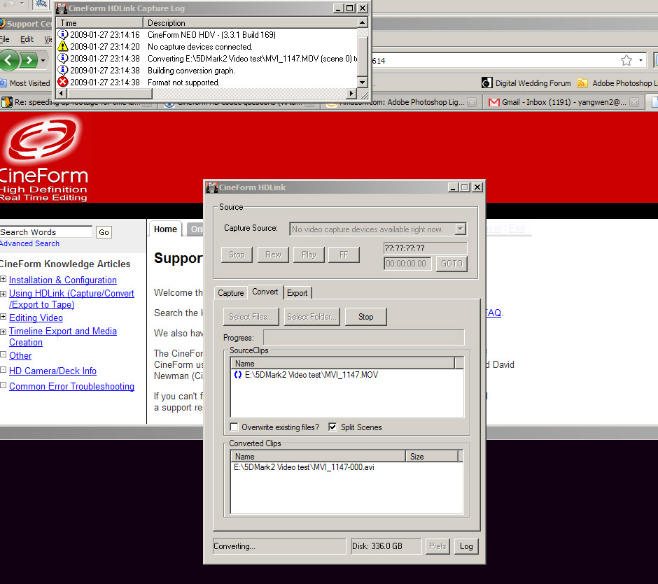
Task: Click the GOTO button
Action: click(x=451, y=264)
